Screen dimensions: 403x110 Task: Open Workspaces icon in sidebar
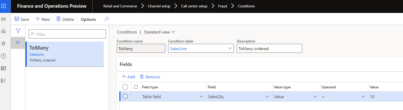coord(4,68)
